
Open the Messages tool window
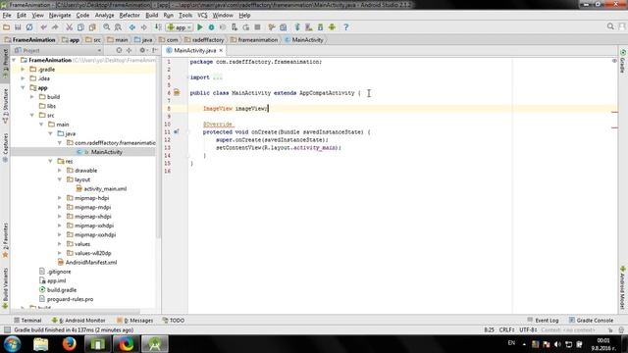[x=135, y=321]
